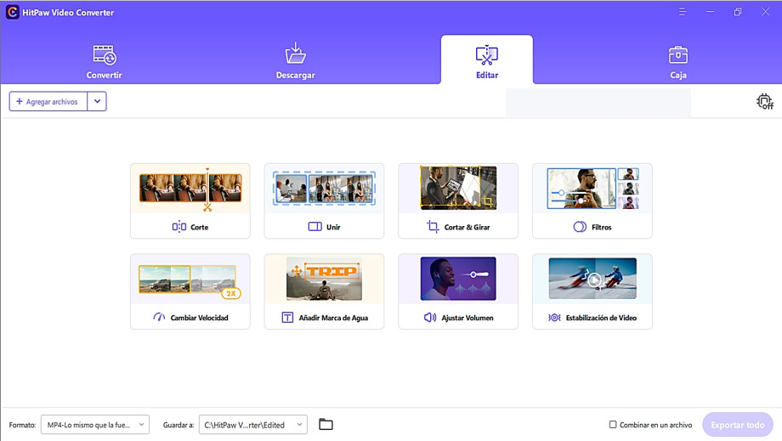Expand the Agregar archivos dropdown arrow
The image size is (782, 441).
[x=97, y=101]
